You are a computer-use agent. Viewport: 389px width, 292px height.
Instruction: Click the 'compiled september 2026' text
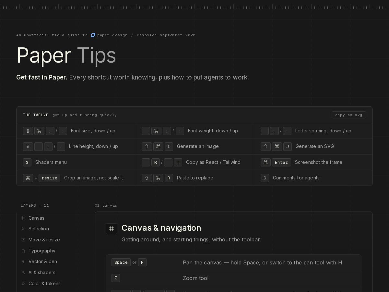click(x=166, y=35)
